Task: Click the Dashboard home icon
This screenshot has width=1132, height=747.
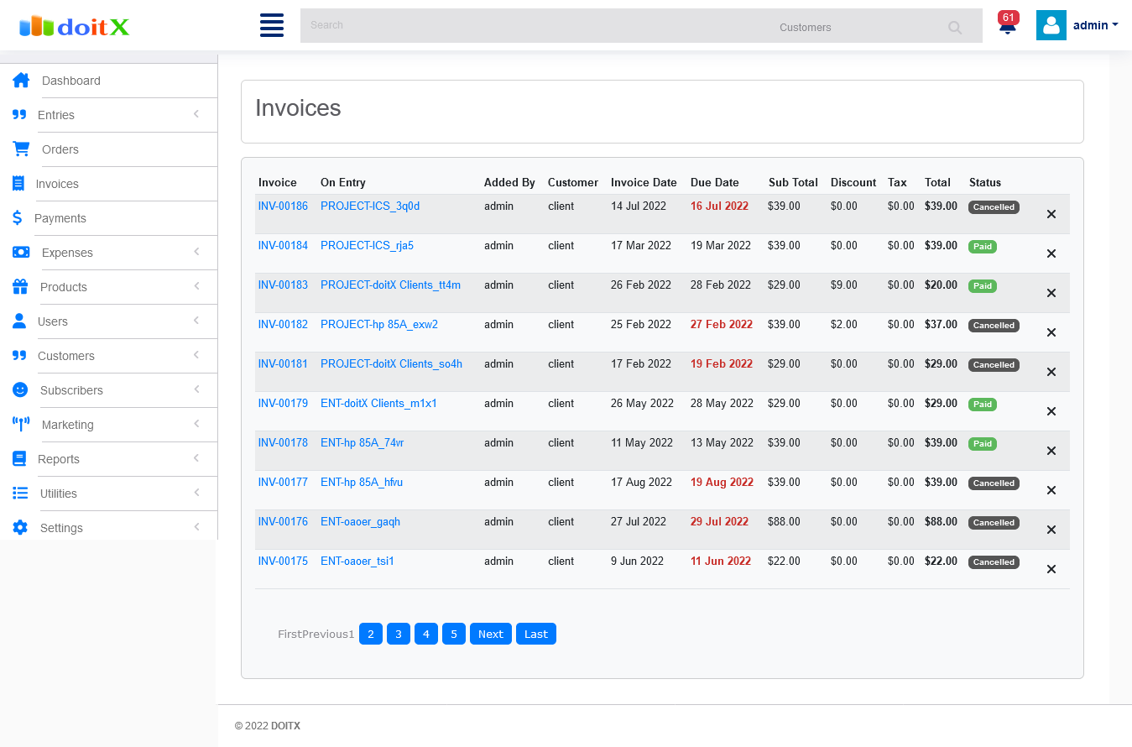Action: [21, 81]
